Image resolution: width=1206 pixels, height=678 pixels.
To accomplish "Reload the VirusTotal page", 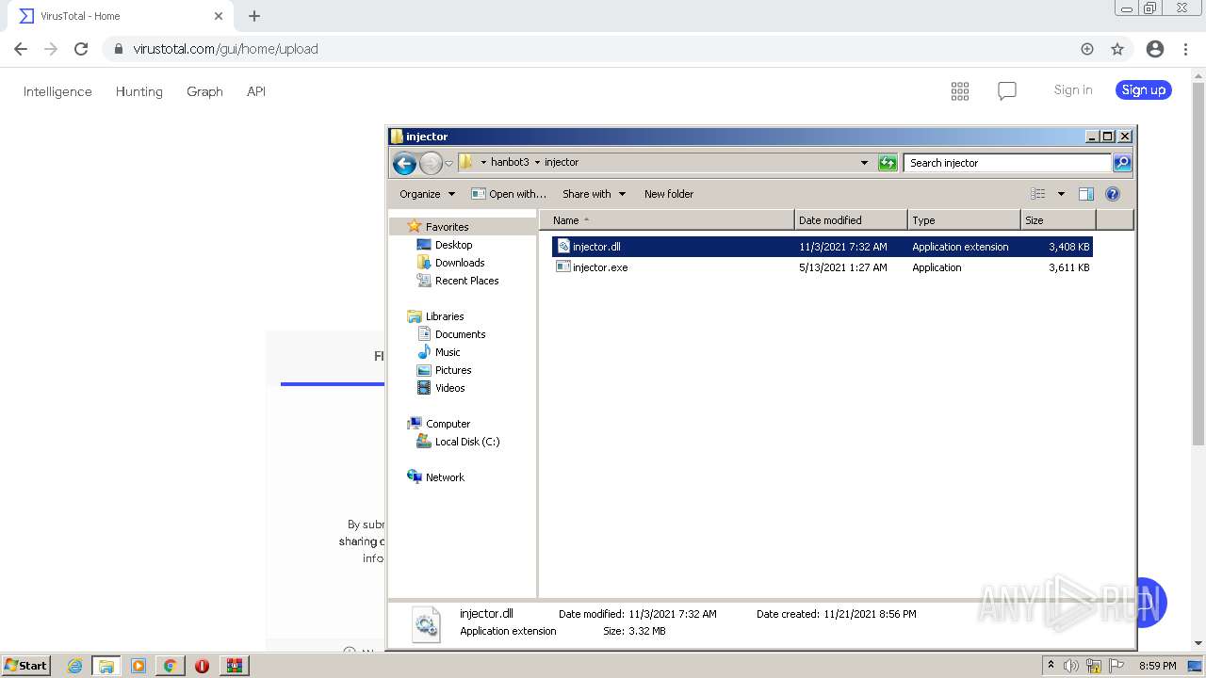I will (x=81, y=49).
